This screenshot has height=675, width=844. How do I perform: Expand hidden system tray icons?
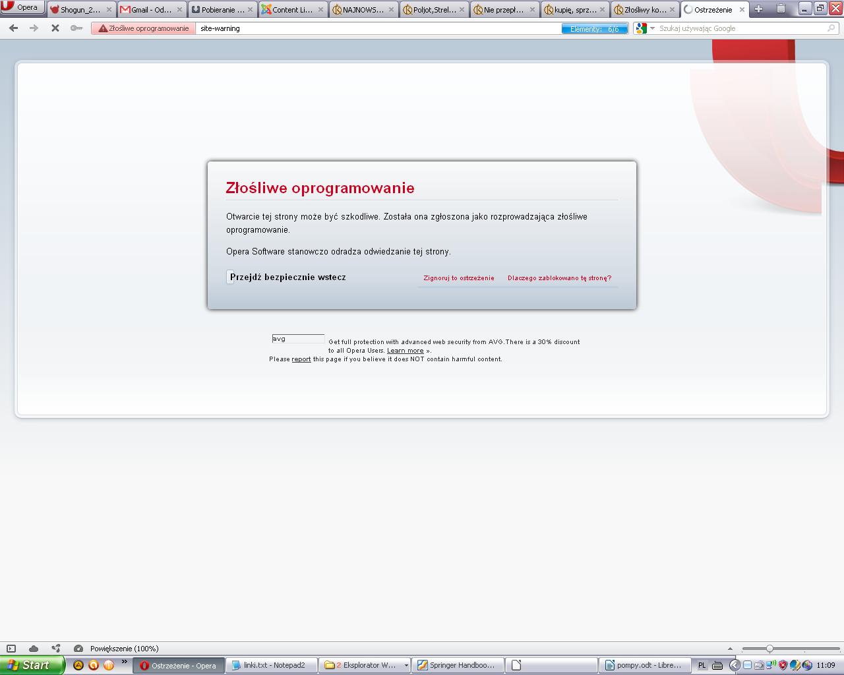pos(735,665)
